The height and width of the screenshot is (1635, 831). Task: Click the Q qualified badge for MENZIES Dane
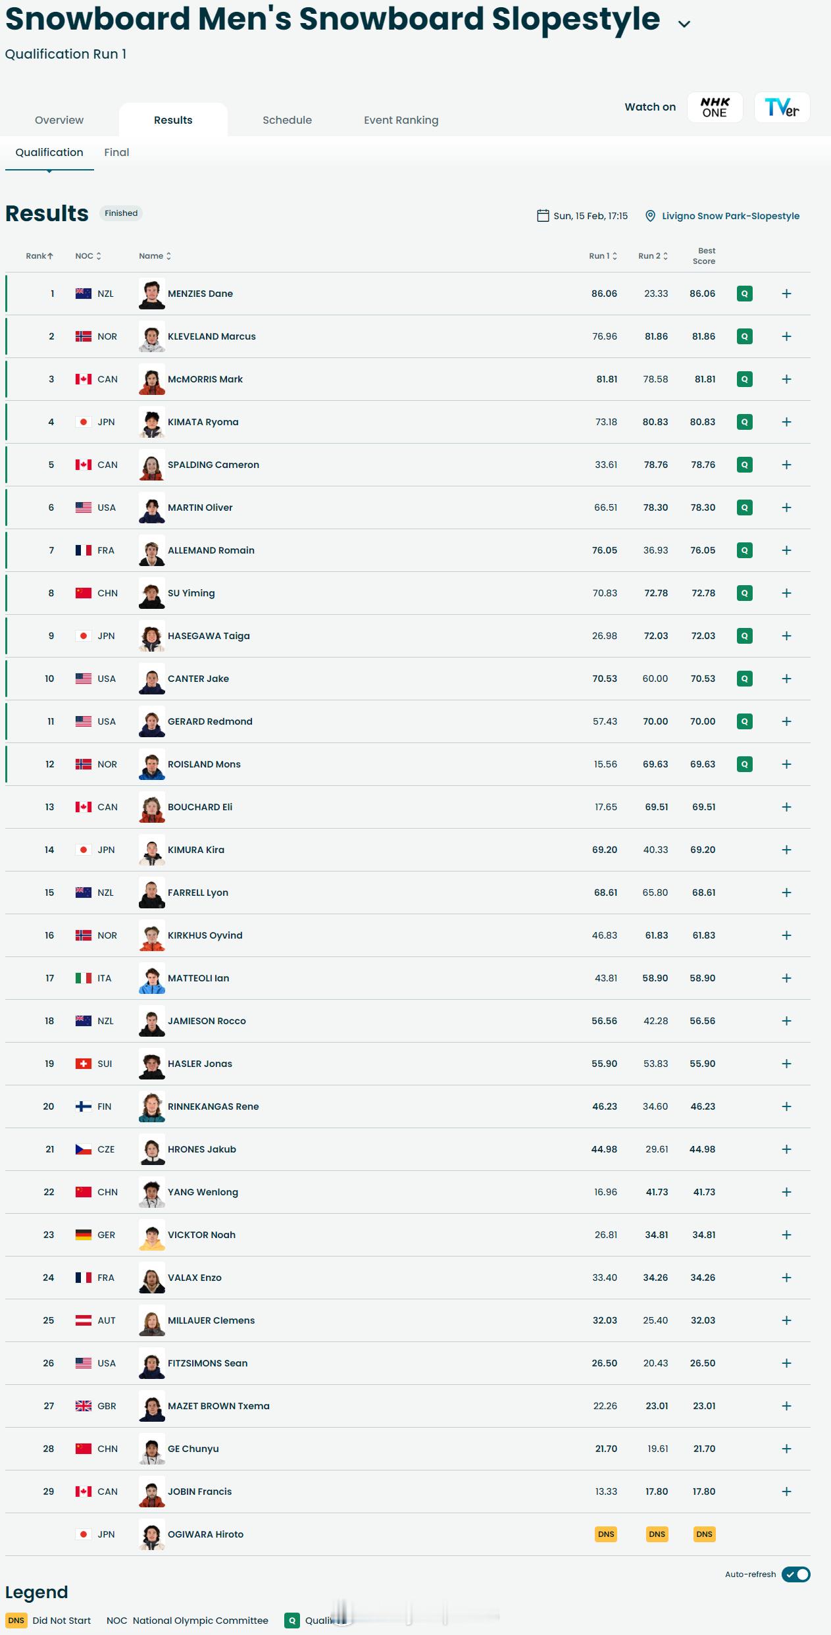(744, 294)
